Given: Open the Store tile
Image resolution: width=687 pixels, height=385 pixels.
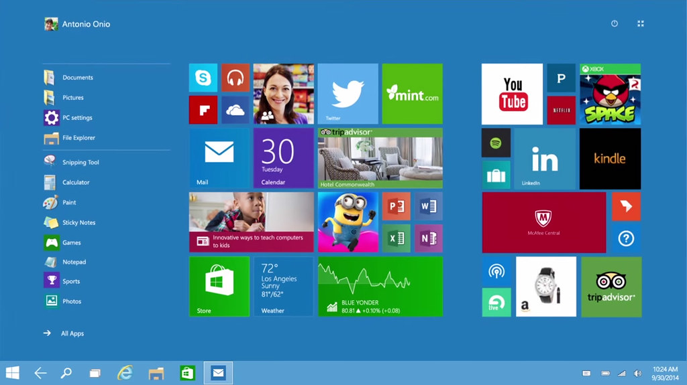Looking at the screenshot, I should [219, 287].
